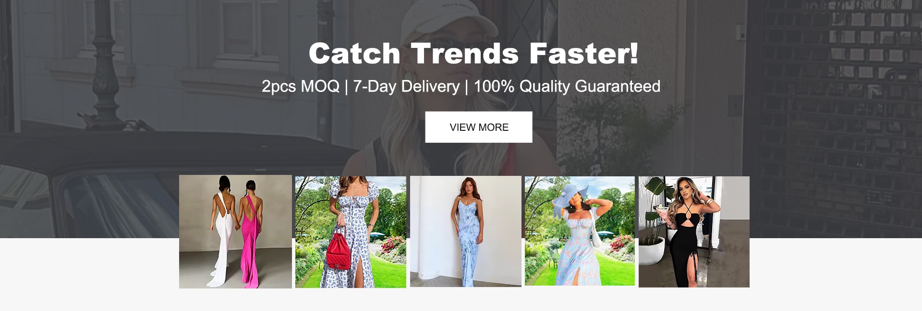Click the "2pcs MOQ" text
The height and width of the screenshot is (311, 922).
pyautogui.click(x=301, y=86)
